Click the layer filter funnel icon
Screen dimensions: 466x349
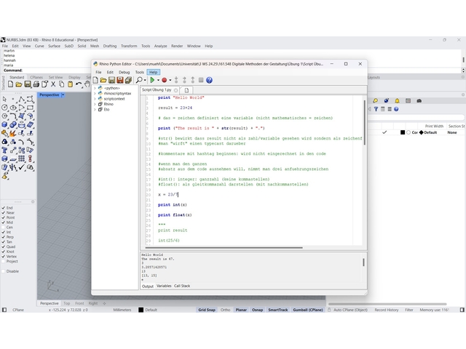pyautogui.click(x=376, y=109)
